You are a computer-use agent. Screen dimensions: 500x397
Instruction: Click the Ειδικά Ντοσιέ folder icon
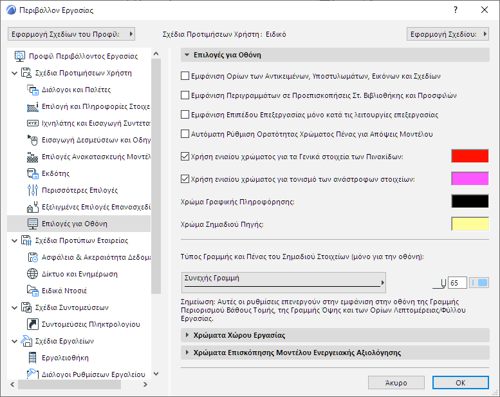coord(33,291)
